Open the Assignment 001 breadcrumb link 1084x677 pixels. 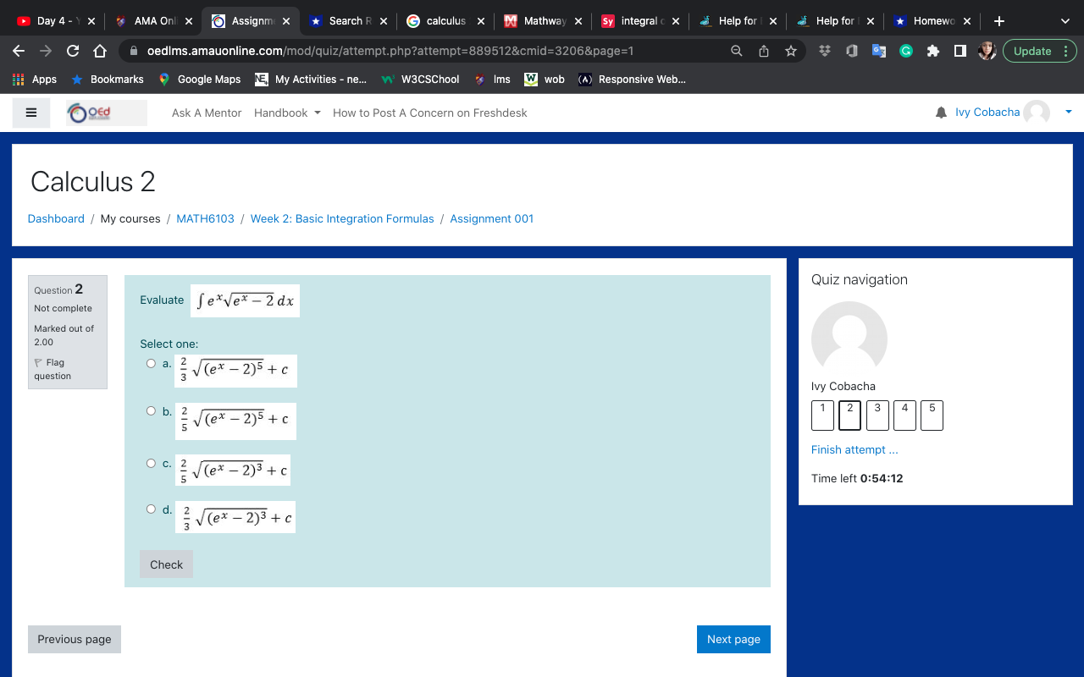[x=492, y=218]
